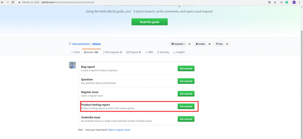Open the Chrome three-dot menu
The width and height of the screenshot is (303, 139).
point(299,2)
